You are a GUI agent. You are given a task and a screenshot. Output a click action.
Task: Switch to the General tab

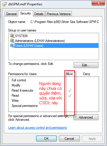click(x=11, y=14)
